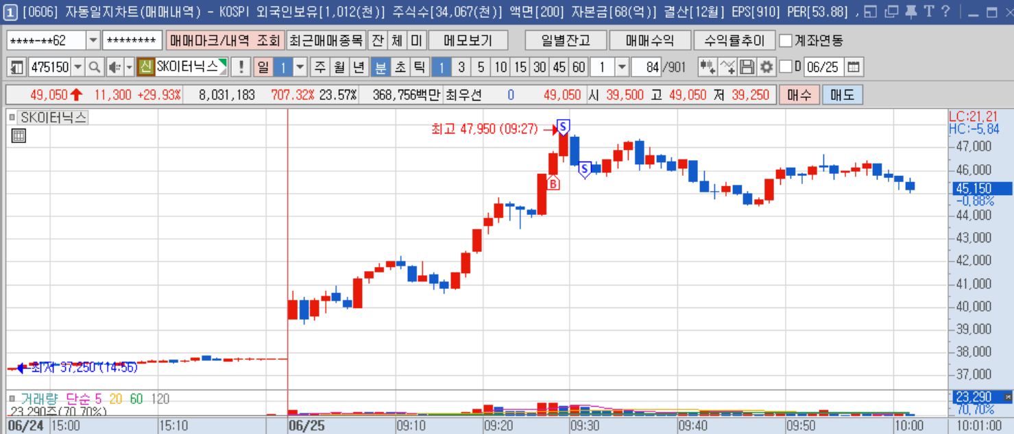
Task: Select 3 minute interval
Action: click(x=461, y=67)
